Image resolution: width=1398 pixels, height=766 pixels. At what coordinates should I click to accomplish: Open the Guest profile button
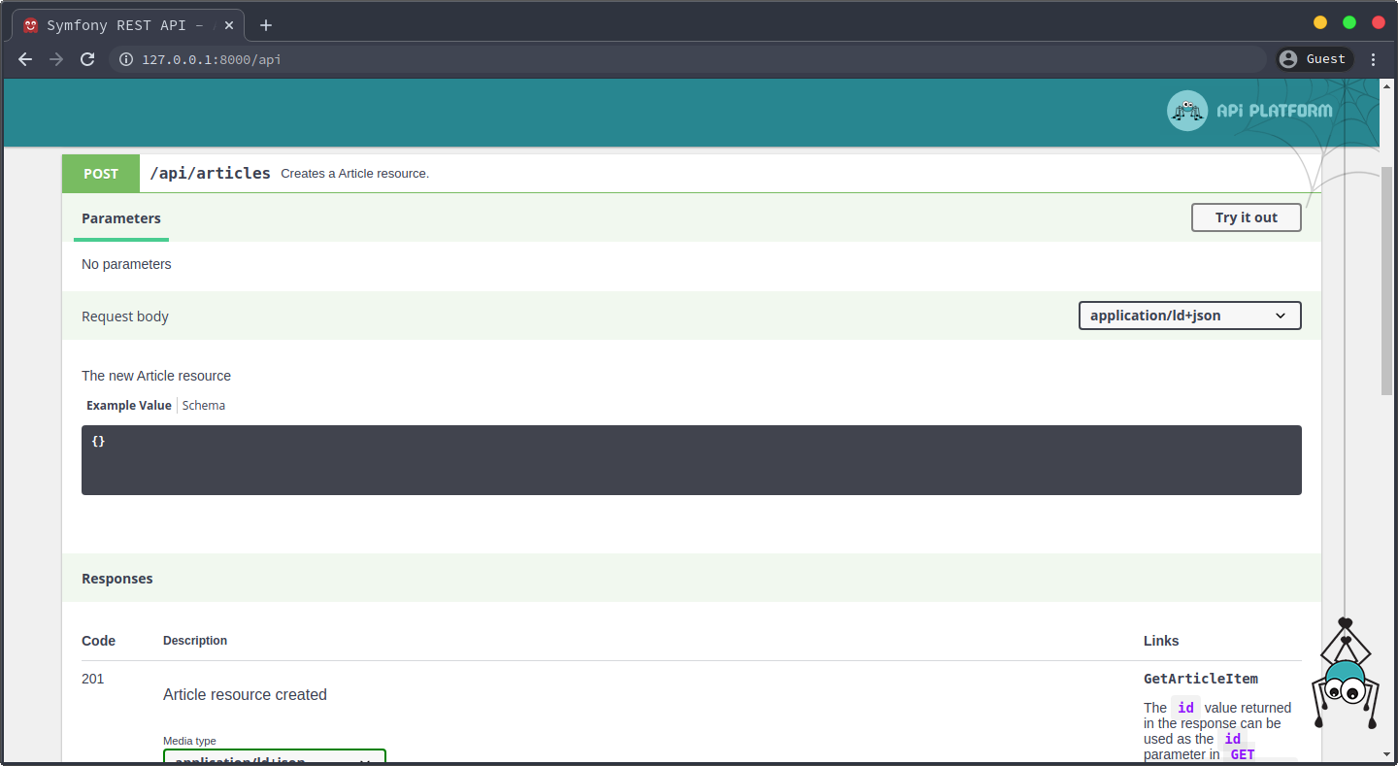pyautogui.click(x=1315, y=59)
